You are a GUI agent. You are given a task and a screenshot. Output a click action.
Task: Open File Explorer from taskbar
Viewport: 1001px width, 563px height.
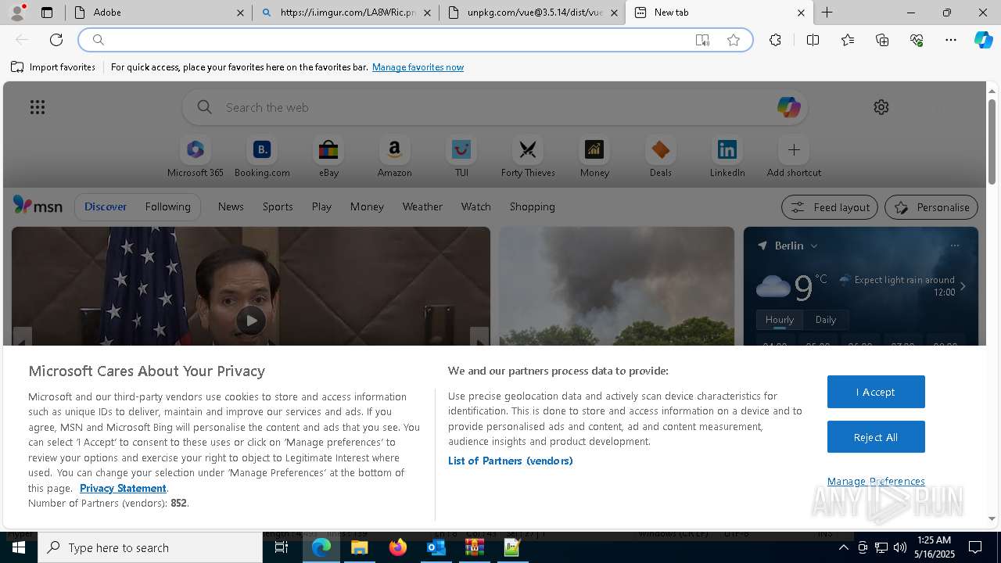point(360,547)
